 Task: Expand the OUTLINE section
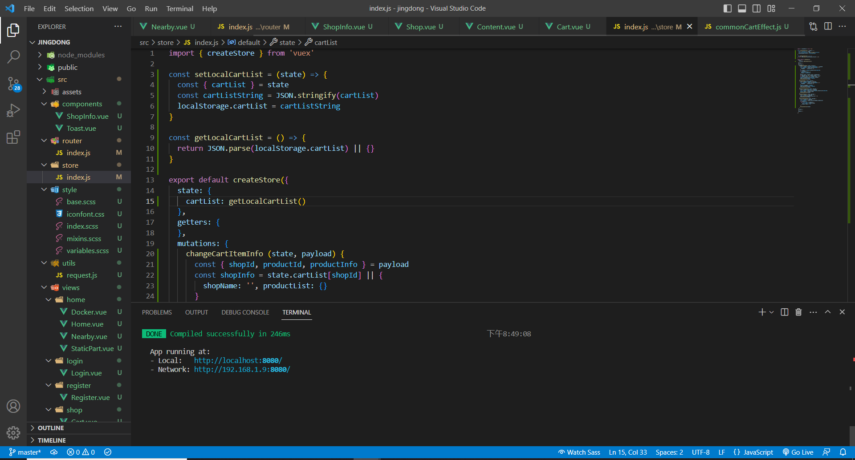tap(51, 428)
